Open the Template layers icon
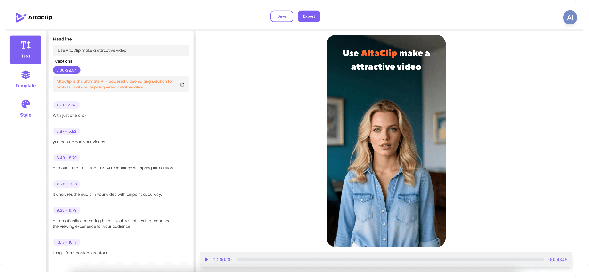 (25, 75)
